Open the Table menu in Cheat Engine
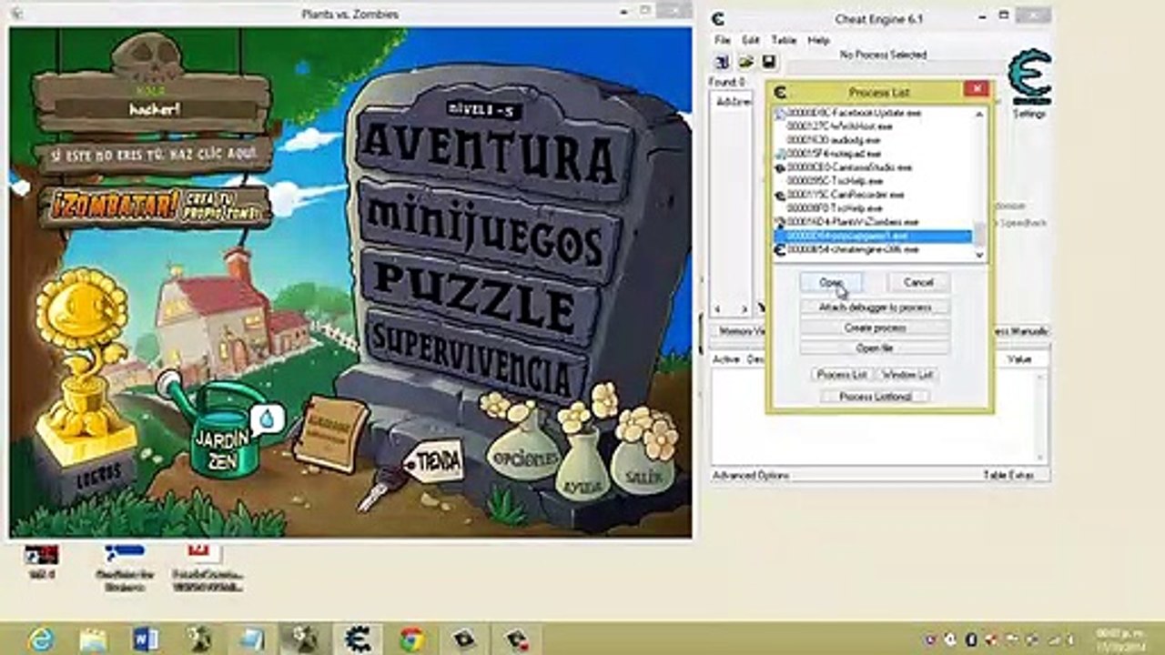 783,41
